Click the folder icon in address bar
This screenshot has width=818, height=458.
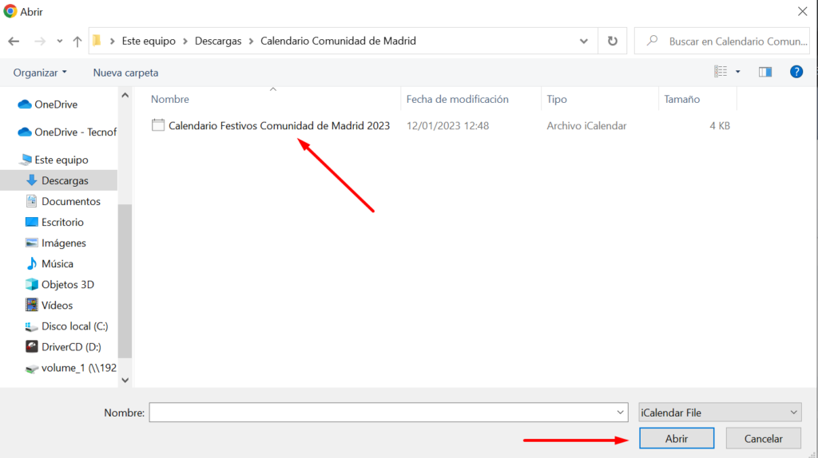point(97,41)
